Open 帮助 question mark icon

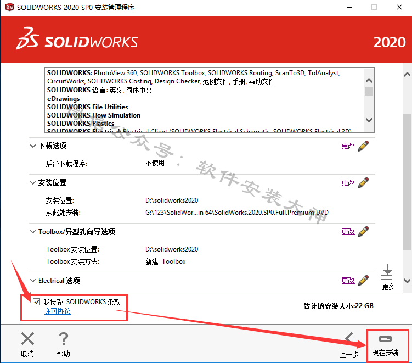(63, 338)
